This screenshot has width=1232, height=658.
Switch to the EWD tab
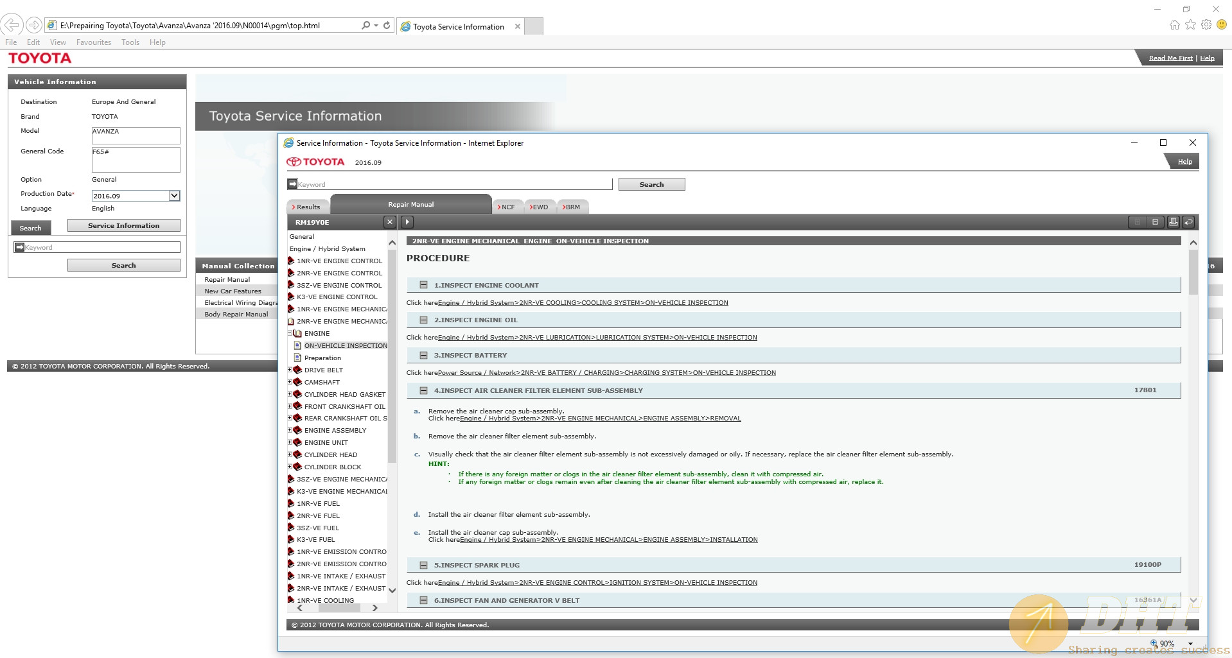[x=540, y=207]
